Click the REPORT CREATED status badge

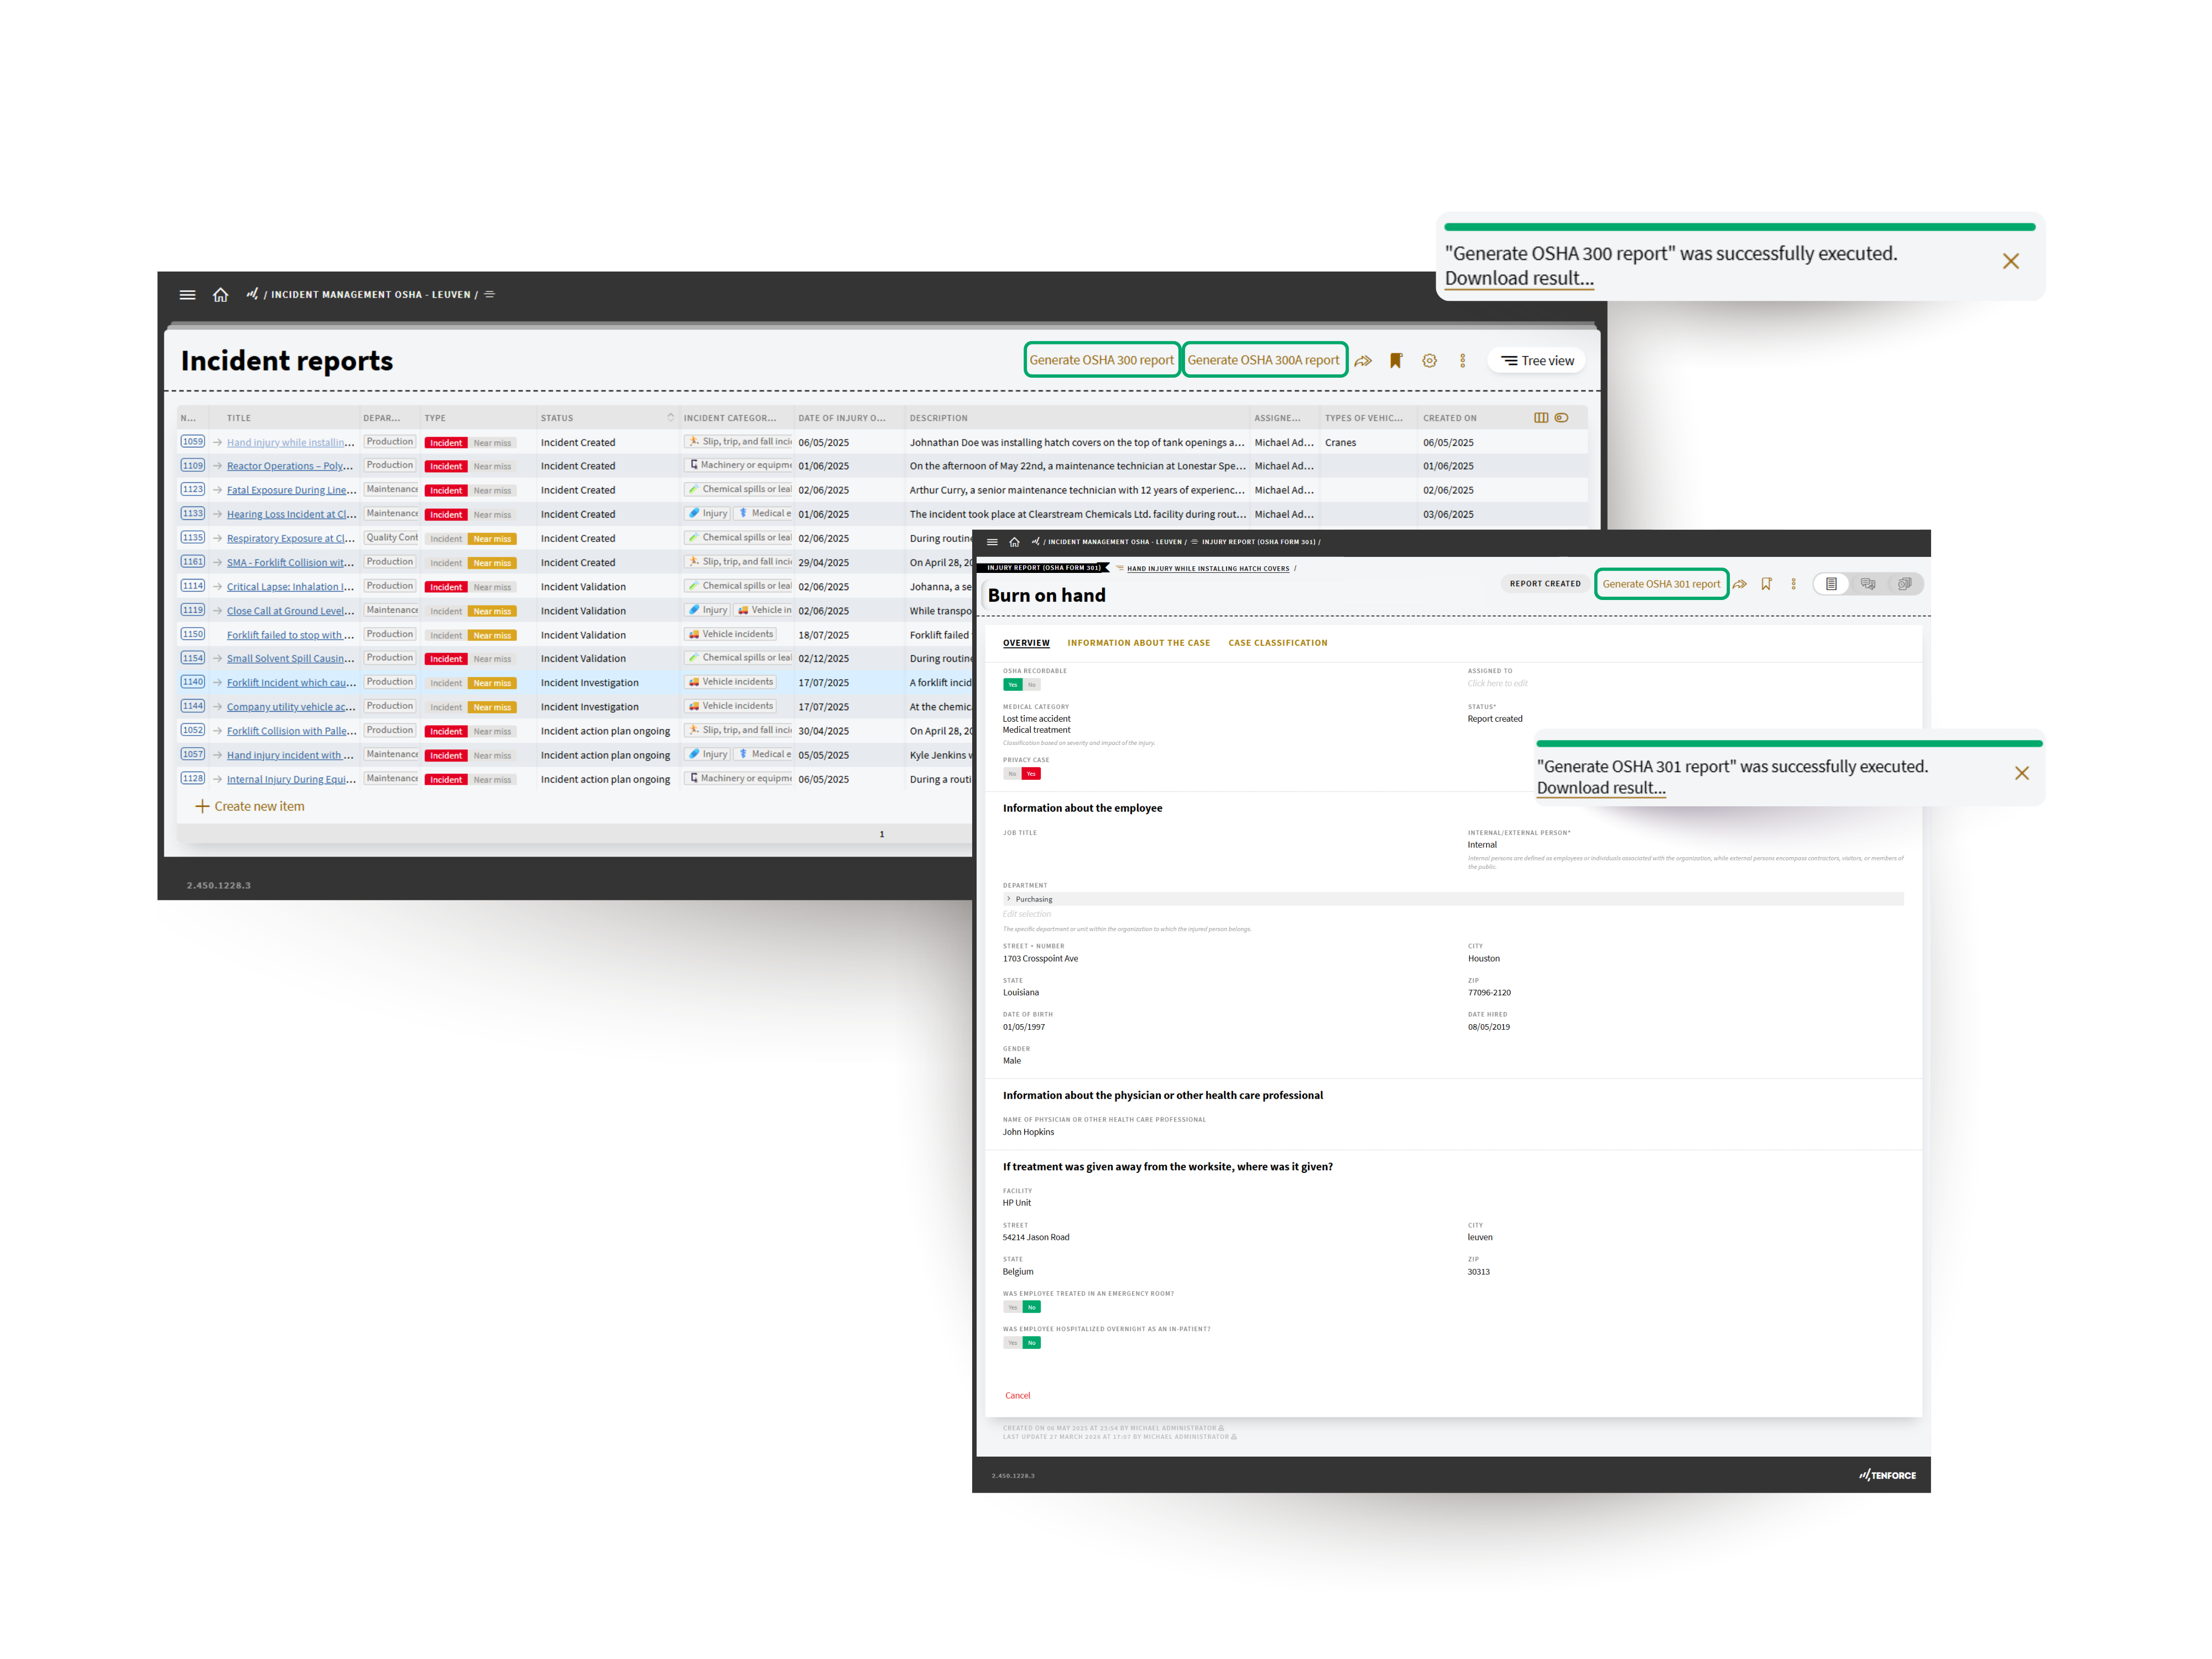[x=1545, y=584]
